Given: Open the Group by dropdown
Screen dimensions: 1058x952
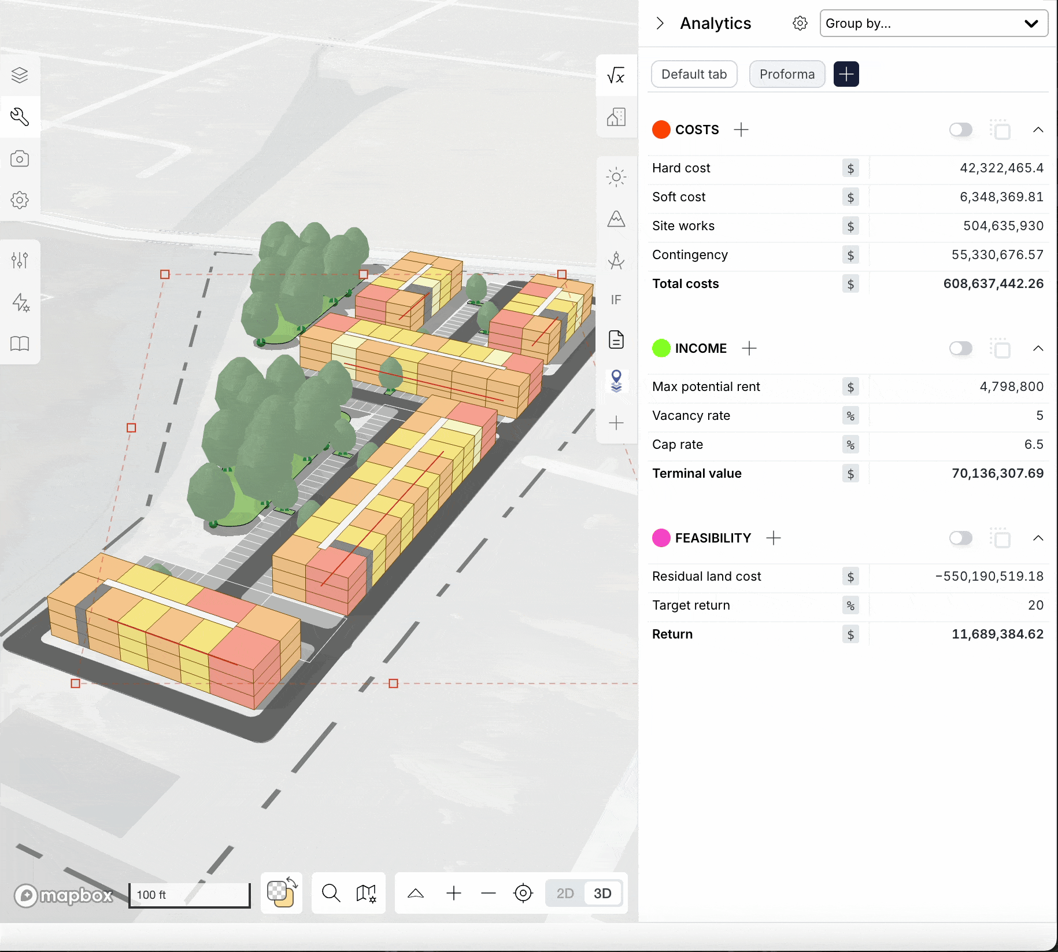Looking at the screenshot, I should pos(933,23).
